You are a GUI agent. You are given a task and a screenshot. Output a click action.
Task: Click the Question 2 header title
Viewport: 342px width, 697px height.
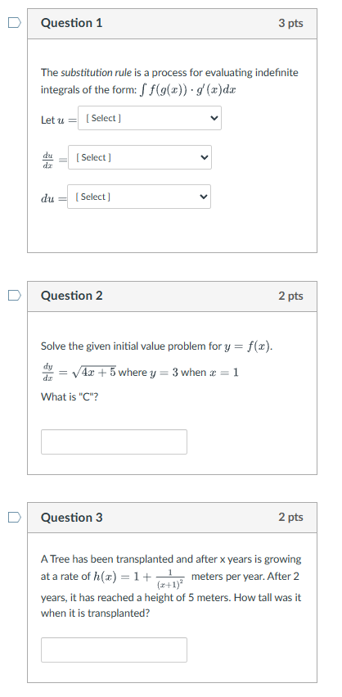coord(71,296)
